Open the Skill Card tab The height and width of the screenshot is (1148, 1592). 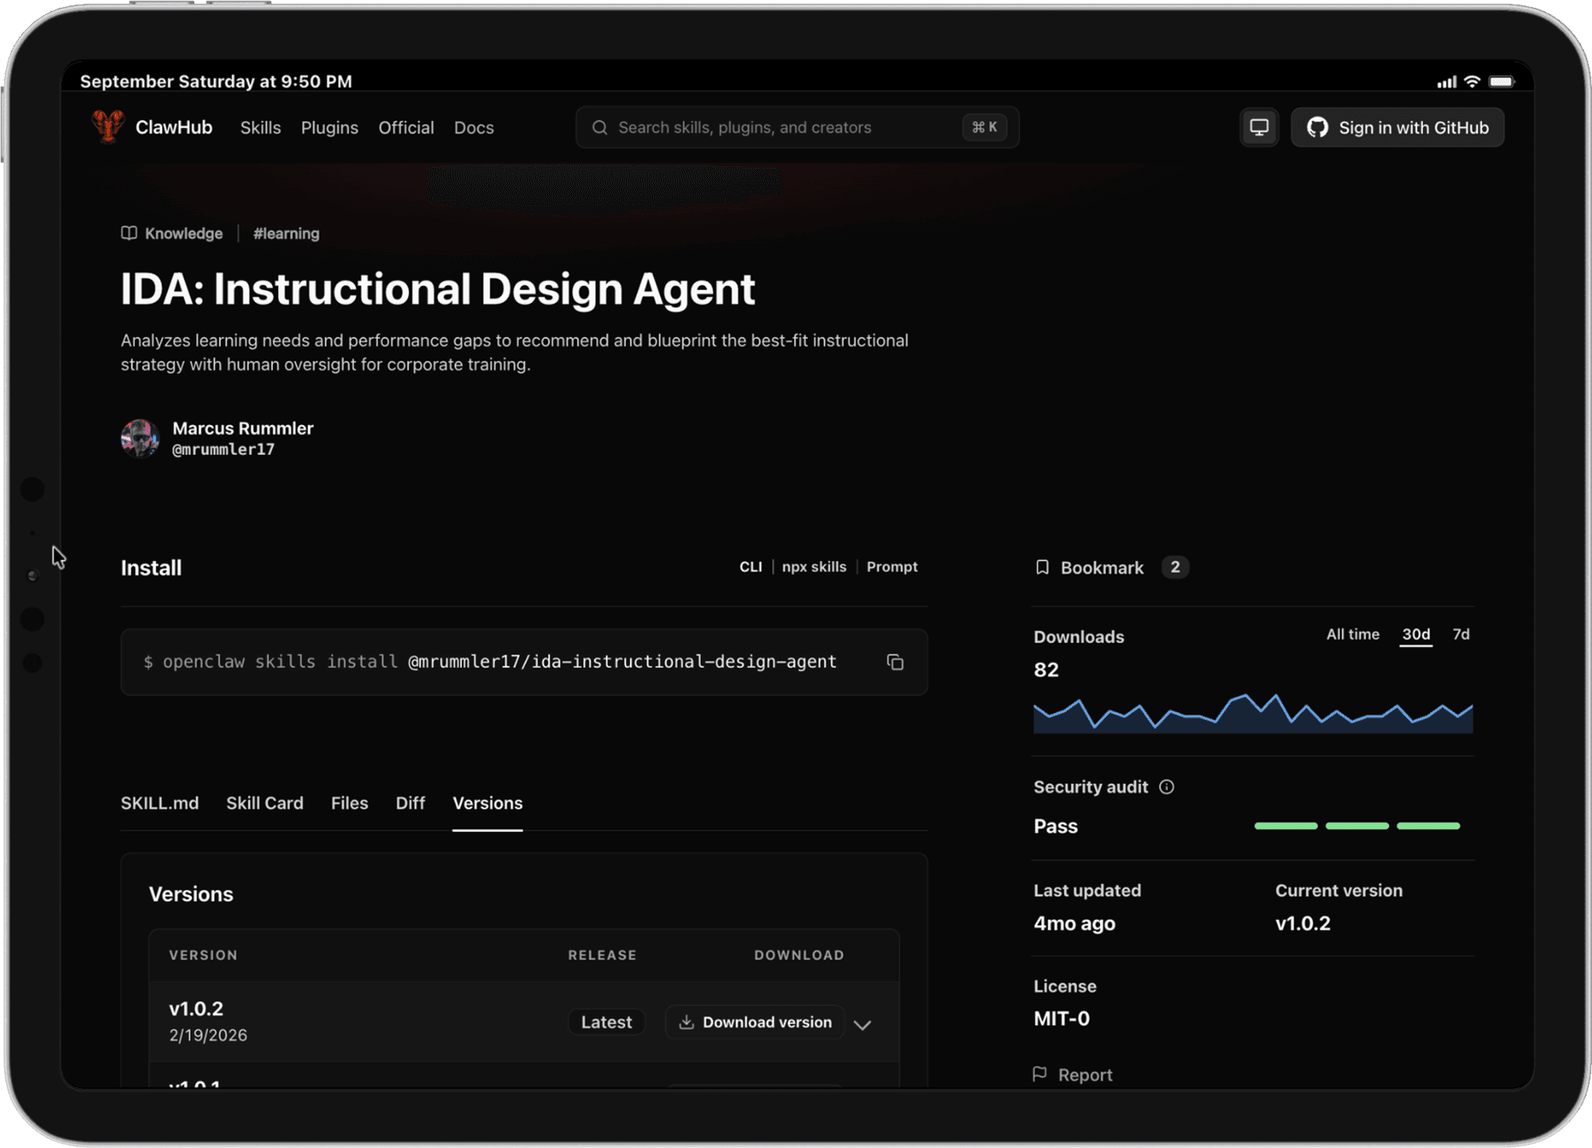(265, 803)
